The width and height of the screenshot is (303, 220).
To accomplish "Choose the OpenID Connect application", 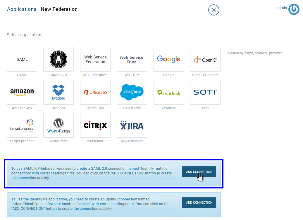I will [x=205, y=59].
